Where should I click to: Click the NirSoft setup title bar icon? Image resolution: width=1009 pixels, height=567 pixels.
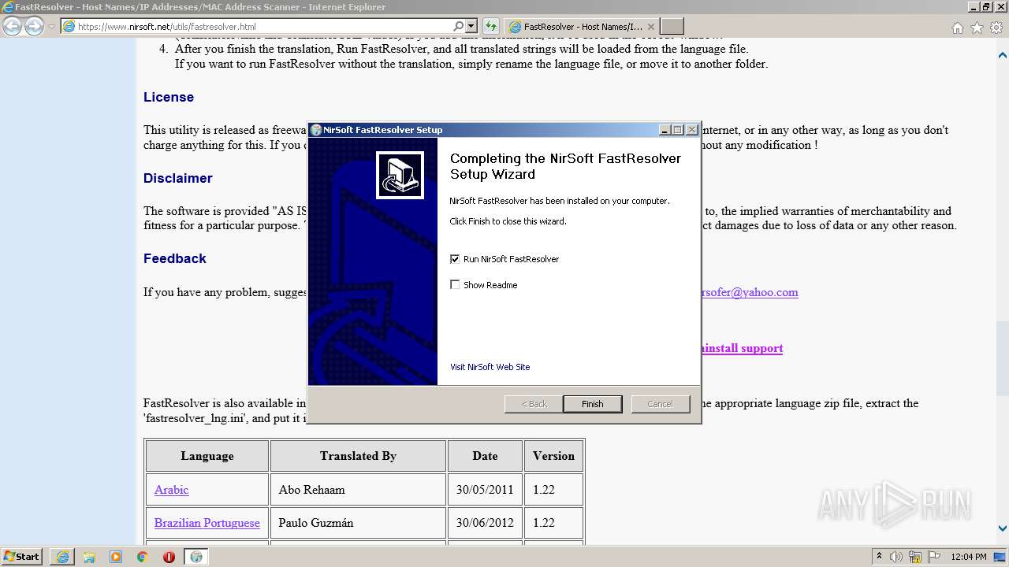click(x=316, y=130)
